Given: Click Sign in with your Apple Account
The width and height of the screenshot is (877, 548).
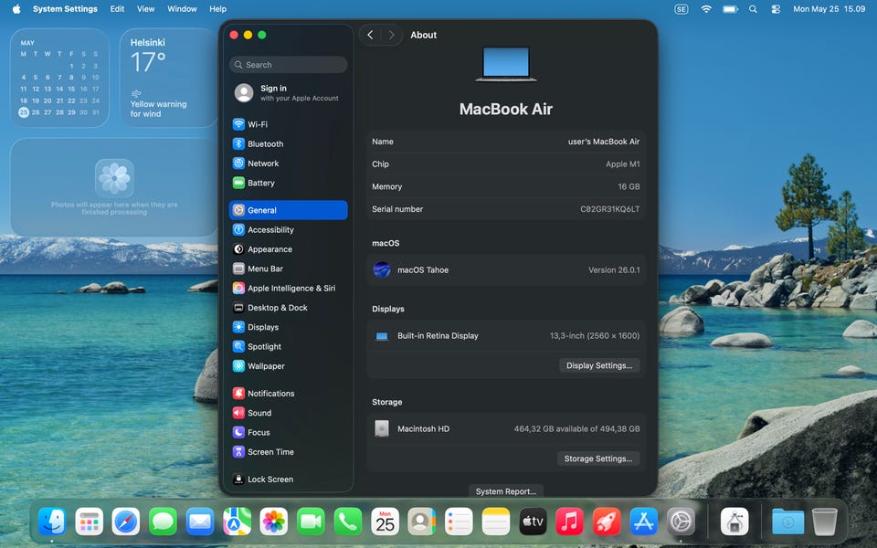Looking at the screenshot, I should [288, 93].
